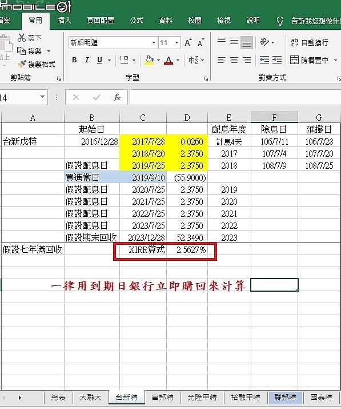Viewport: 341px width, 409px height.
Task: Decrease indent
Action: 264,60
